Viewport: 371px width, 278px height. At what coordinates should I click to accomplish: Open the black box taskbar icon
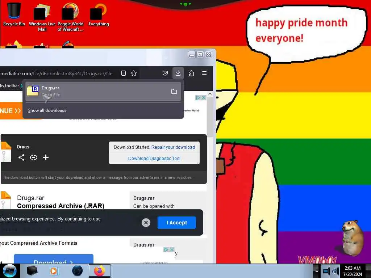32,271
